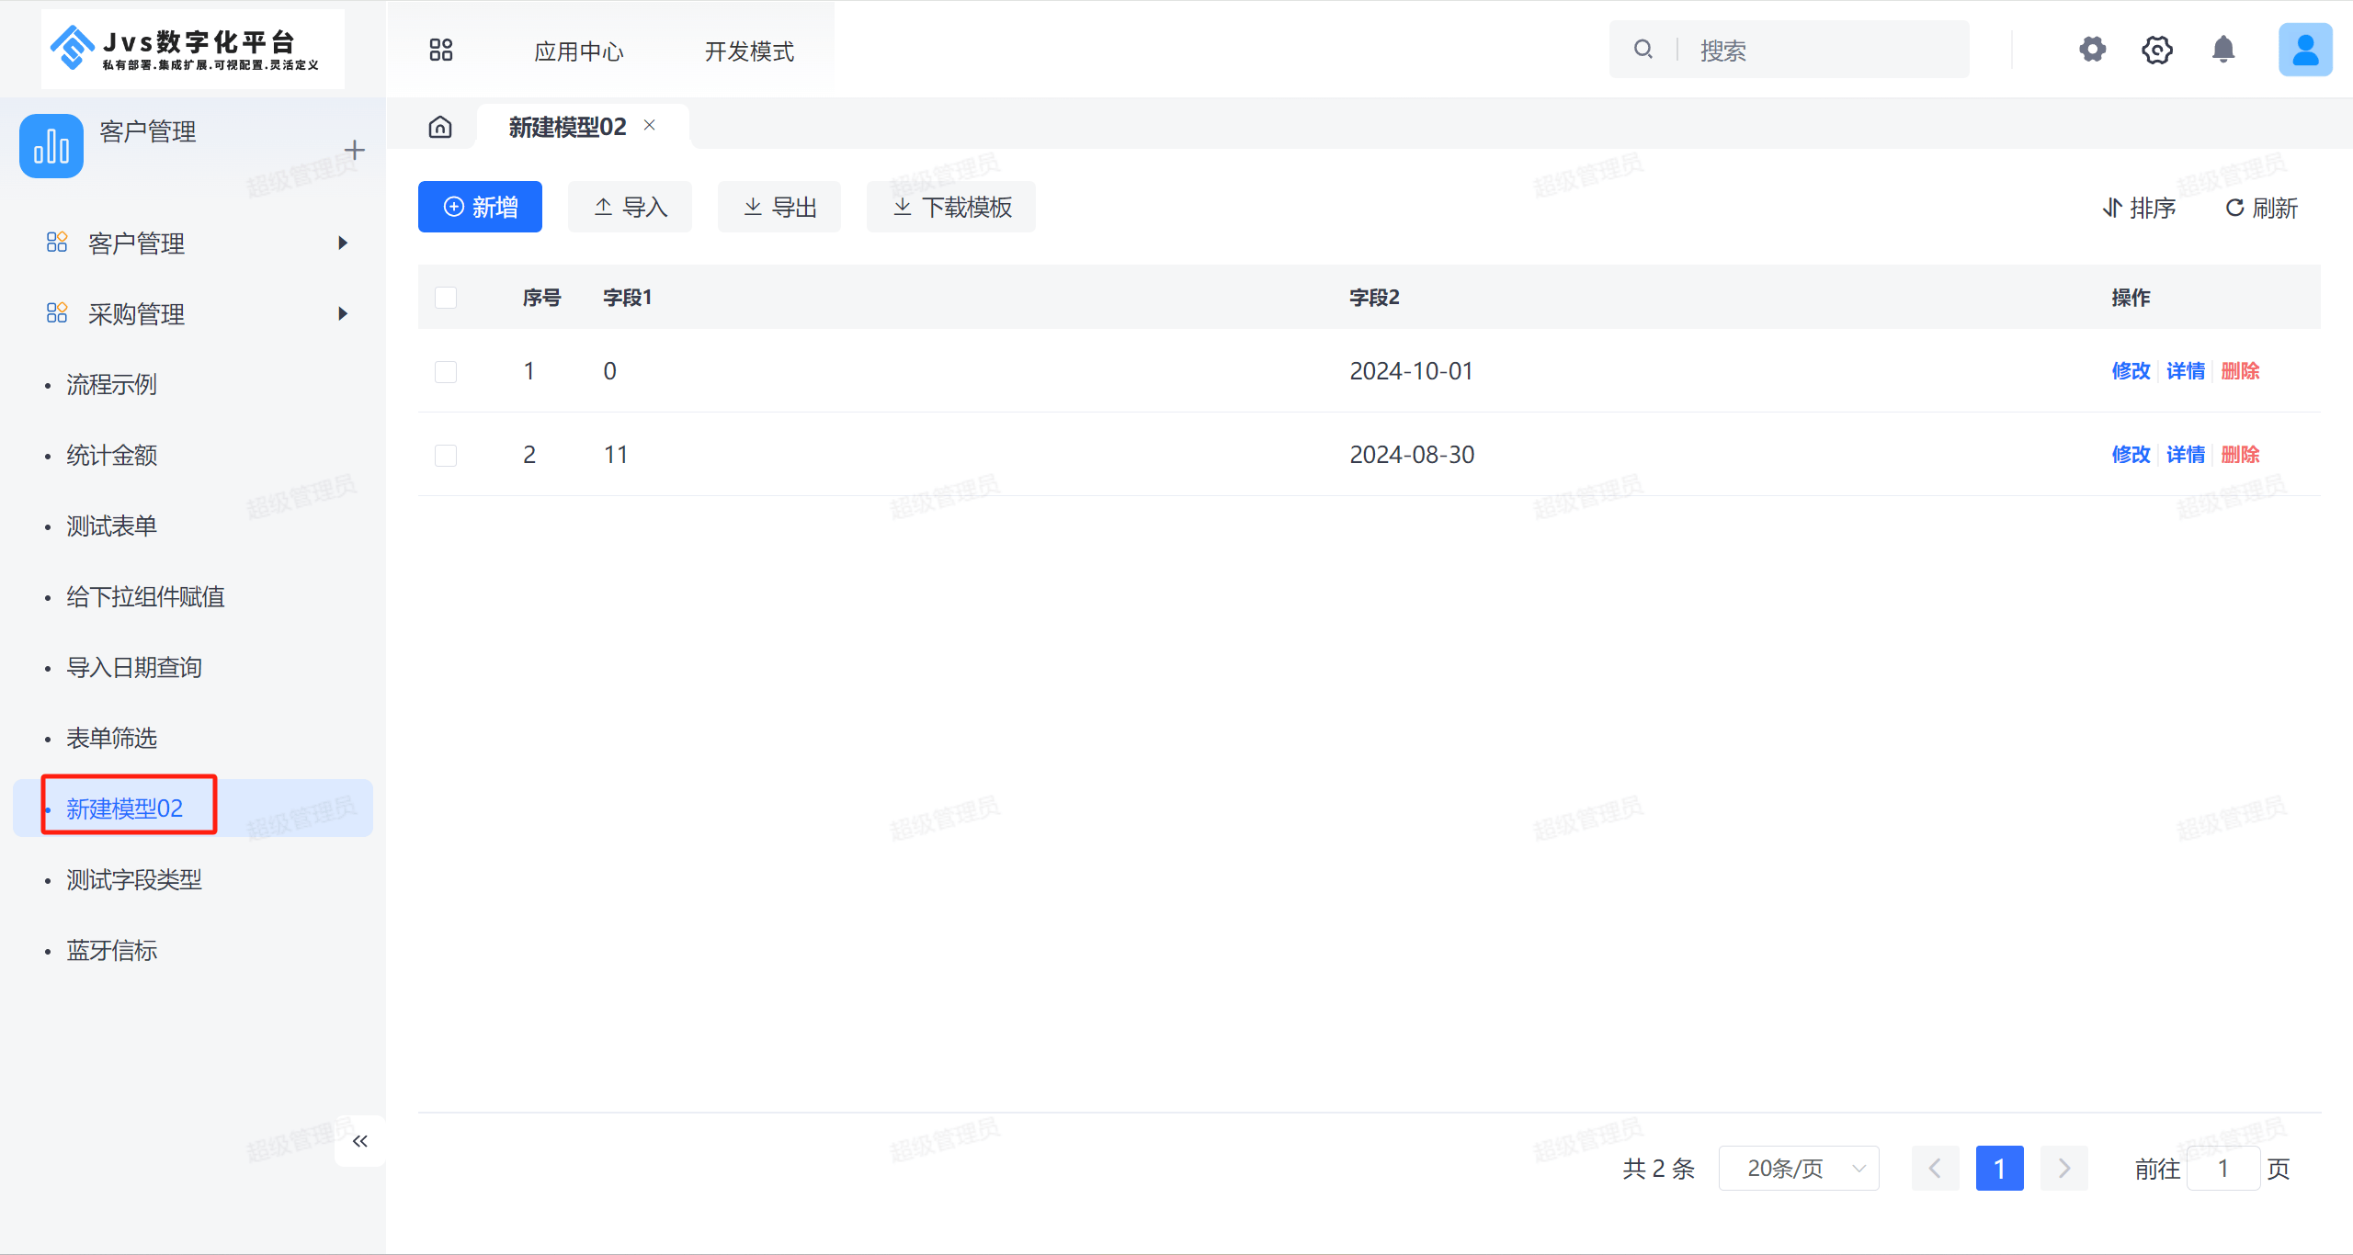This screenshot has width=2353, height=1255.
Task: Open the app grid icon in top bar
Action: point(440,50)
